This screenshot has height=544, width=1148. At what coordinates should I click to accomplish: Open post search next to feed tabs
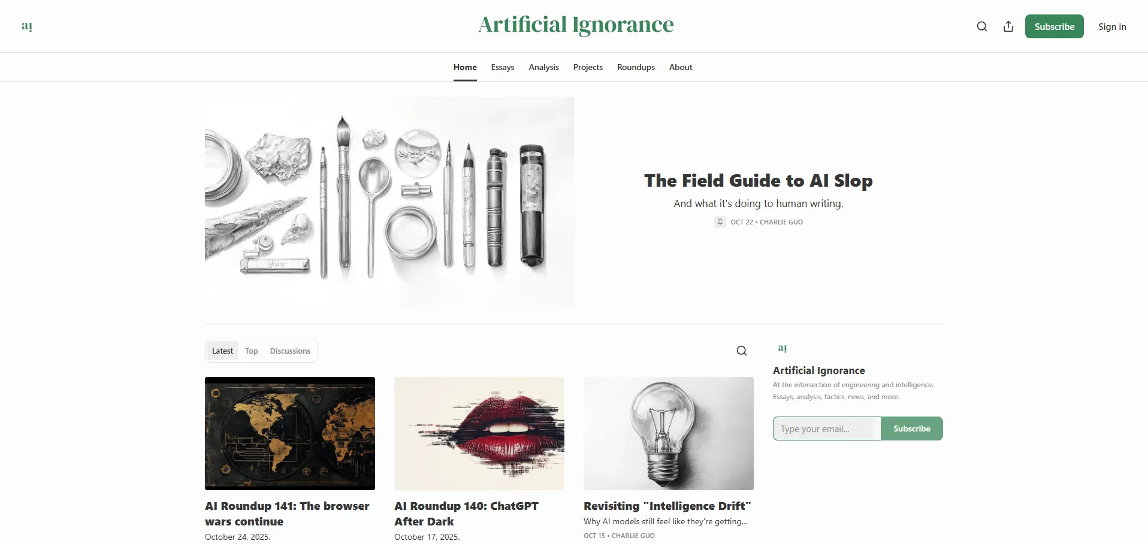(x=742, y=351)
